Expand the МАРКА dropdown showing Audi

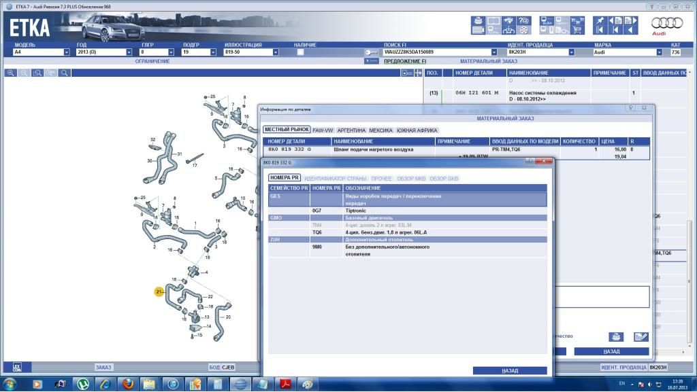[x=659, y=52]
